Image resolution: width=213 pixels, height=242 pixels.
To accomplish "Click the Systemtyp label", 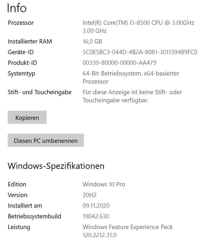I will click(21, 73).
